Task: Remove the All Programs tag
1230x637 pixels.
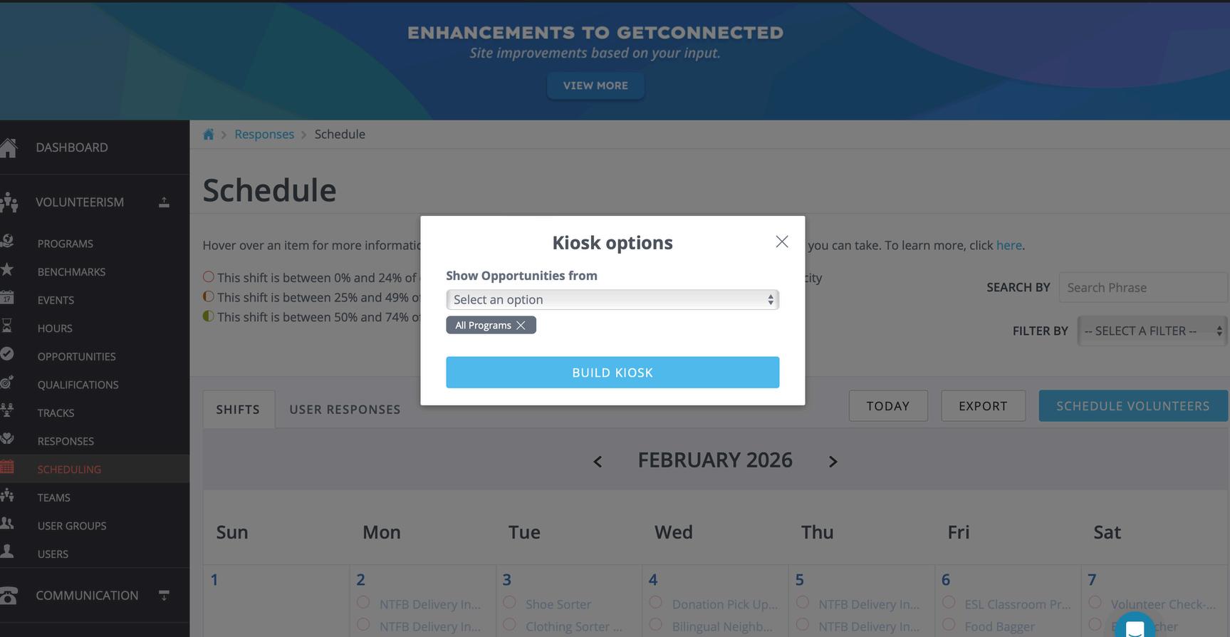Action: (x=521, y=326)
